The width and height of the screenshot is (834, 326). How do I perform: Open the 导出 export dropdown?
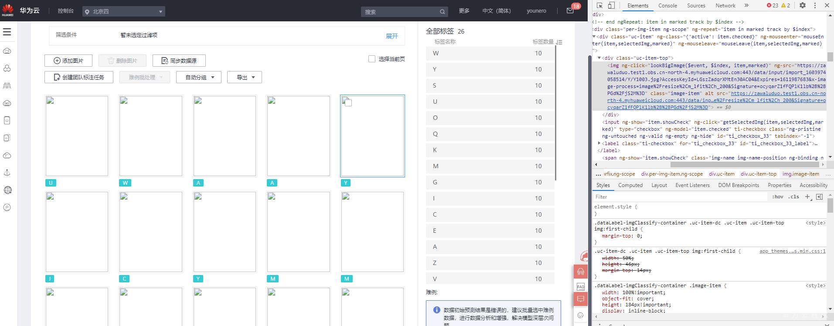[x=245, y=78]
